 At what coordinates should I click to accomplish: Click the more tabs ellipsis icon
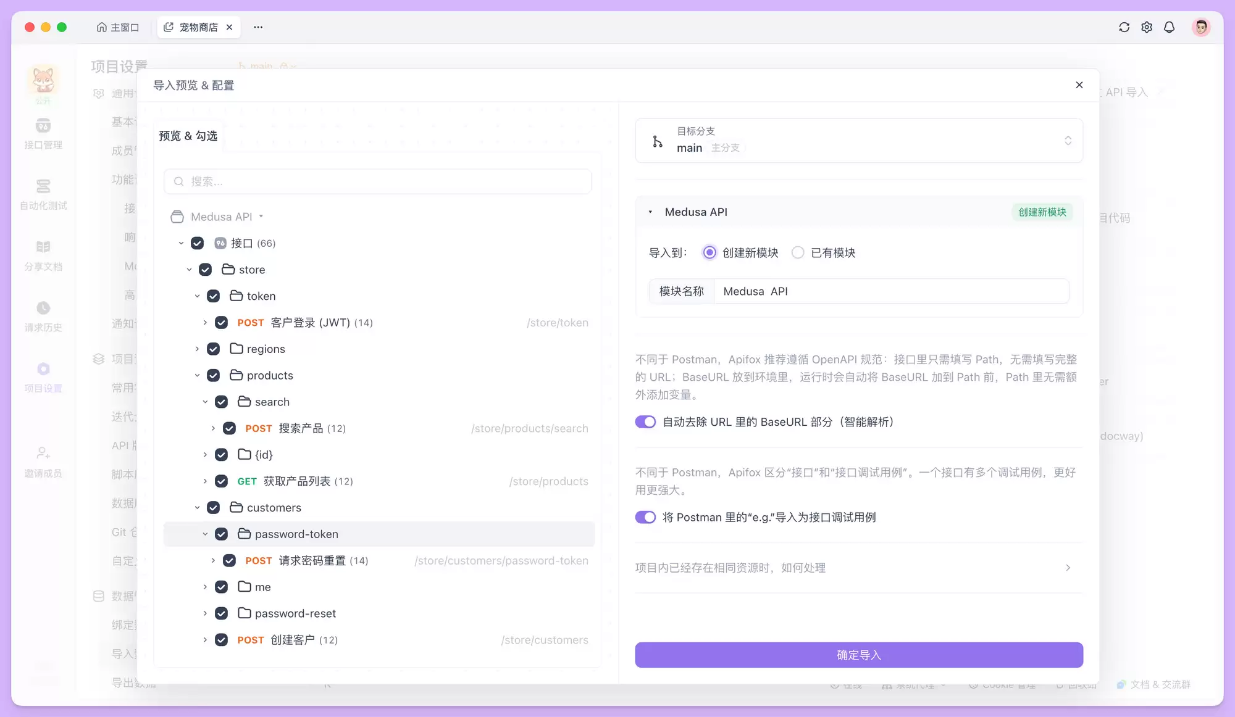click(258, 27)
